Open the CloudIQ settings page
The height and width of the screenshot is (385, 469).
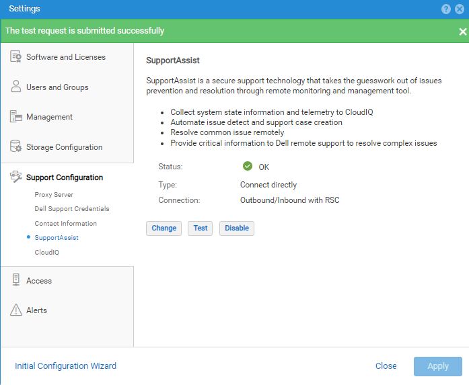click(47, 253)
